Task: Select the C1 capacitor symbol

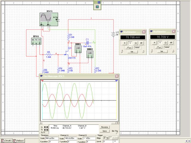Action: 88,43
